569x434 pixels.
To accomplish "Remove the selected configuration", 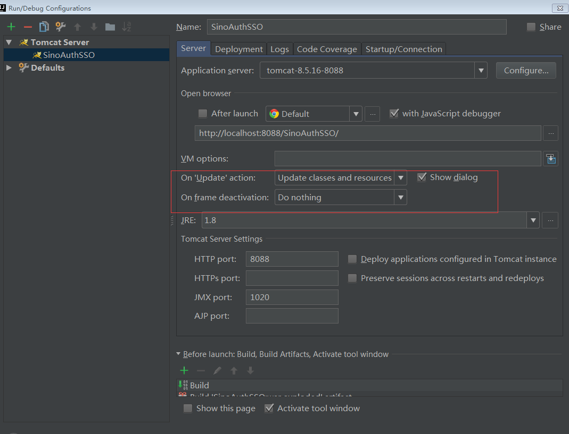I will 27,26.
